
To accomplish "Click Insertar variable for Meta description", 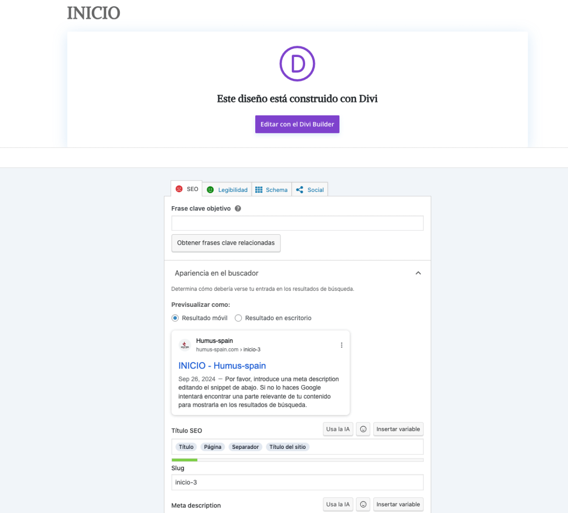I will [398, 504].
